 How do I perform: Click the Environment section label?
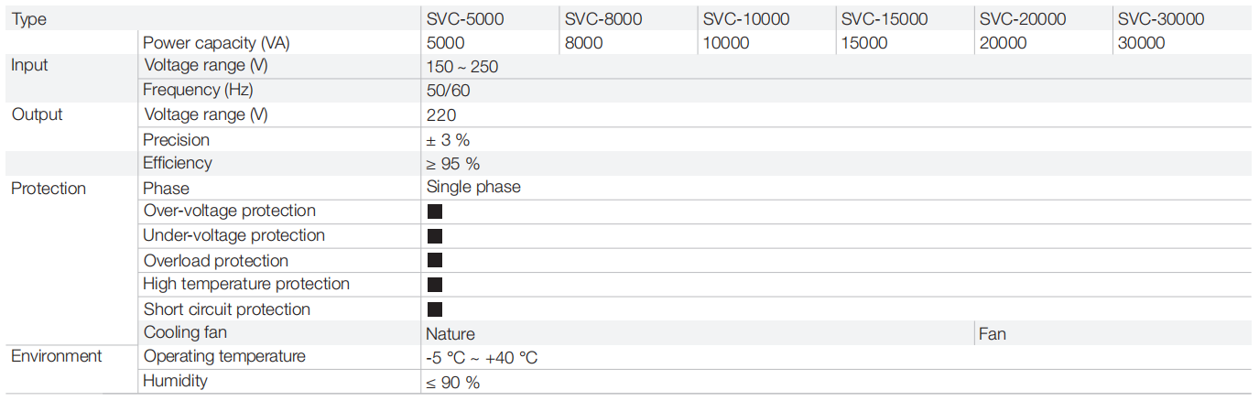point(57,356)
